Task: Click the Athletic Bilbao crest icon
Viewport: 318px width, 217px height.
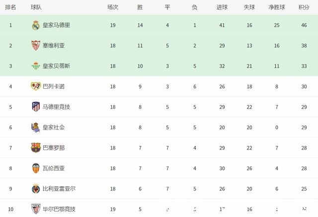Action: tap(36, 209)
